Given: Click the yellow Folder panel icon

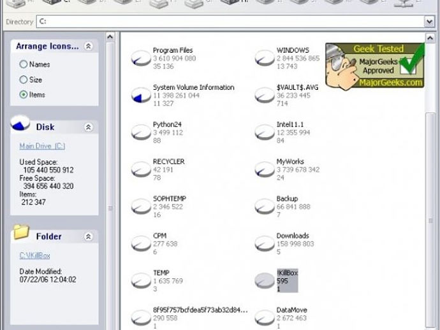Looking at the screenshot, I should click(21, 232).
